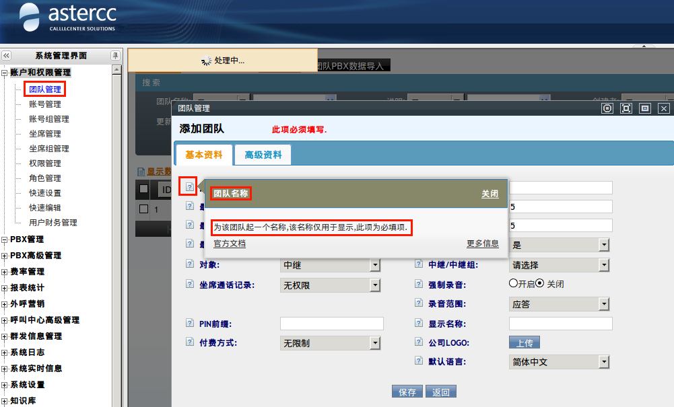This screenshot has width=674, height=407.
Task: Click help icon next to 公司LOGO
Action: [419, 342]
